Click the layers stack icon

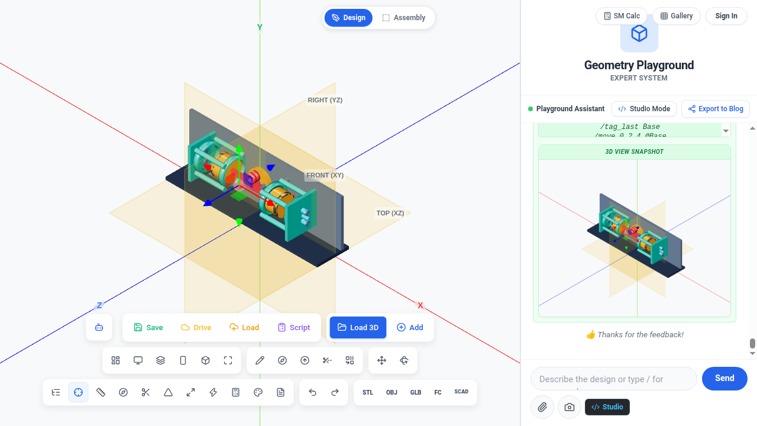point(160,360)
